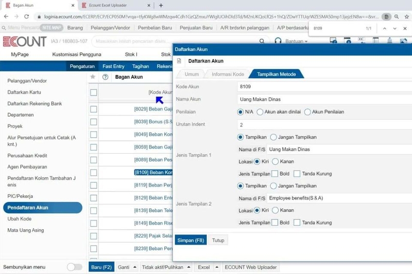This screenshot has width=412, height=274.
Task: Tick the checkbox for row 8029
Action: pyautogui.click(x=94, y=109)
